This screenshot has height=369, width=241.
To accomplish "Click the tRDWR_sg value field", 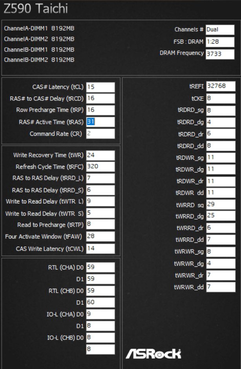I will click(x=221, y=158).
